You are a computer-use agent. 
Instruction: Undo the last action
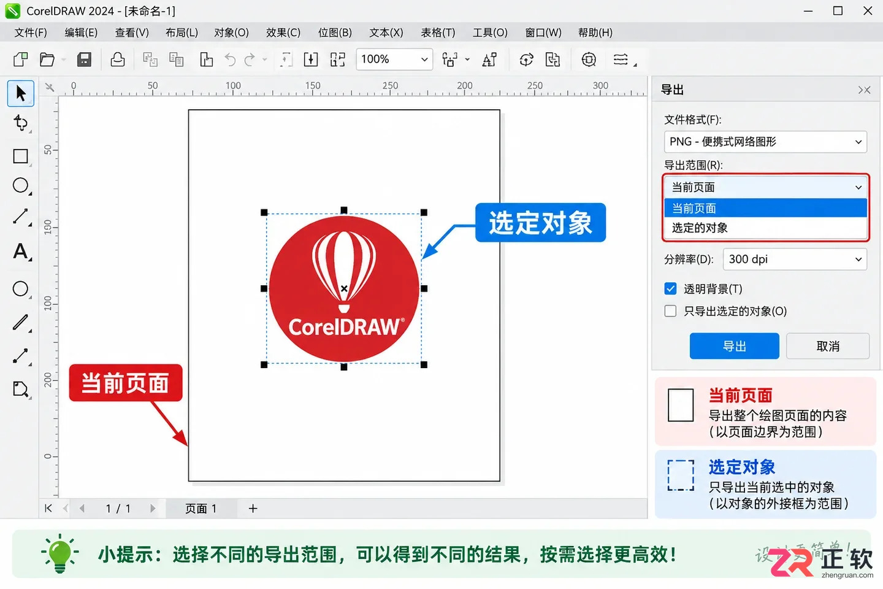pos(230,60)
